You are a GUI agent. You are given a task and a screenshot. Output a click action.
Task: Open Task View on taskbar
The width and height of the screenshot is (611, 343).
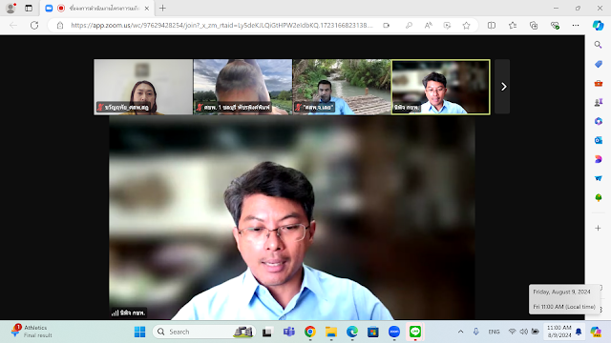267,332
